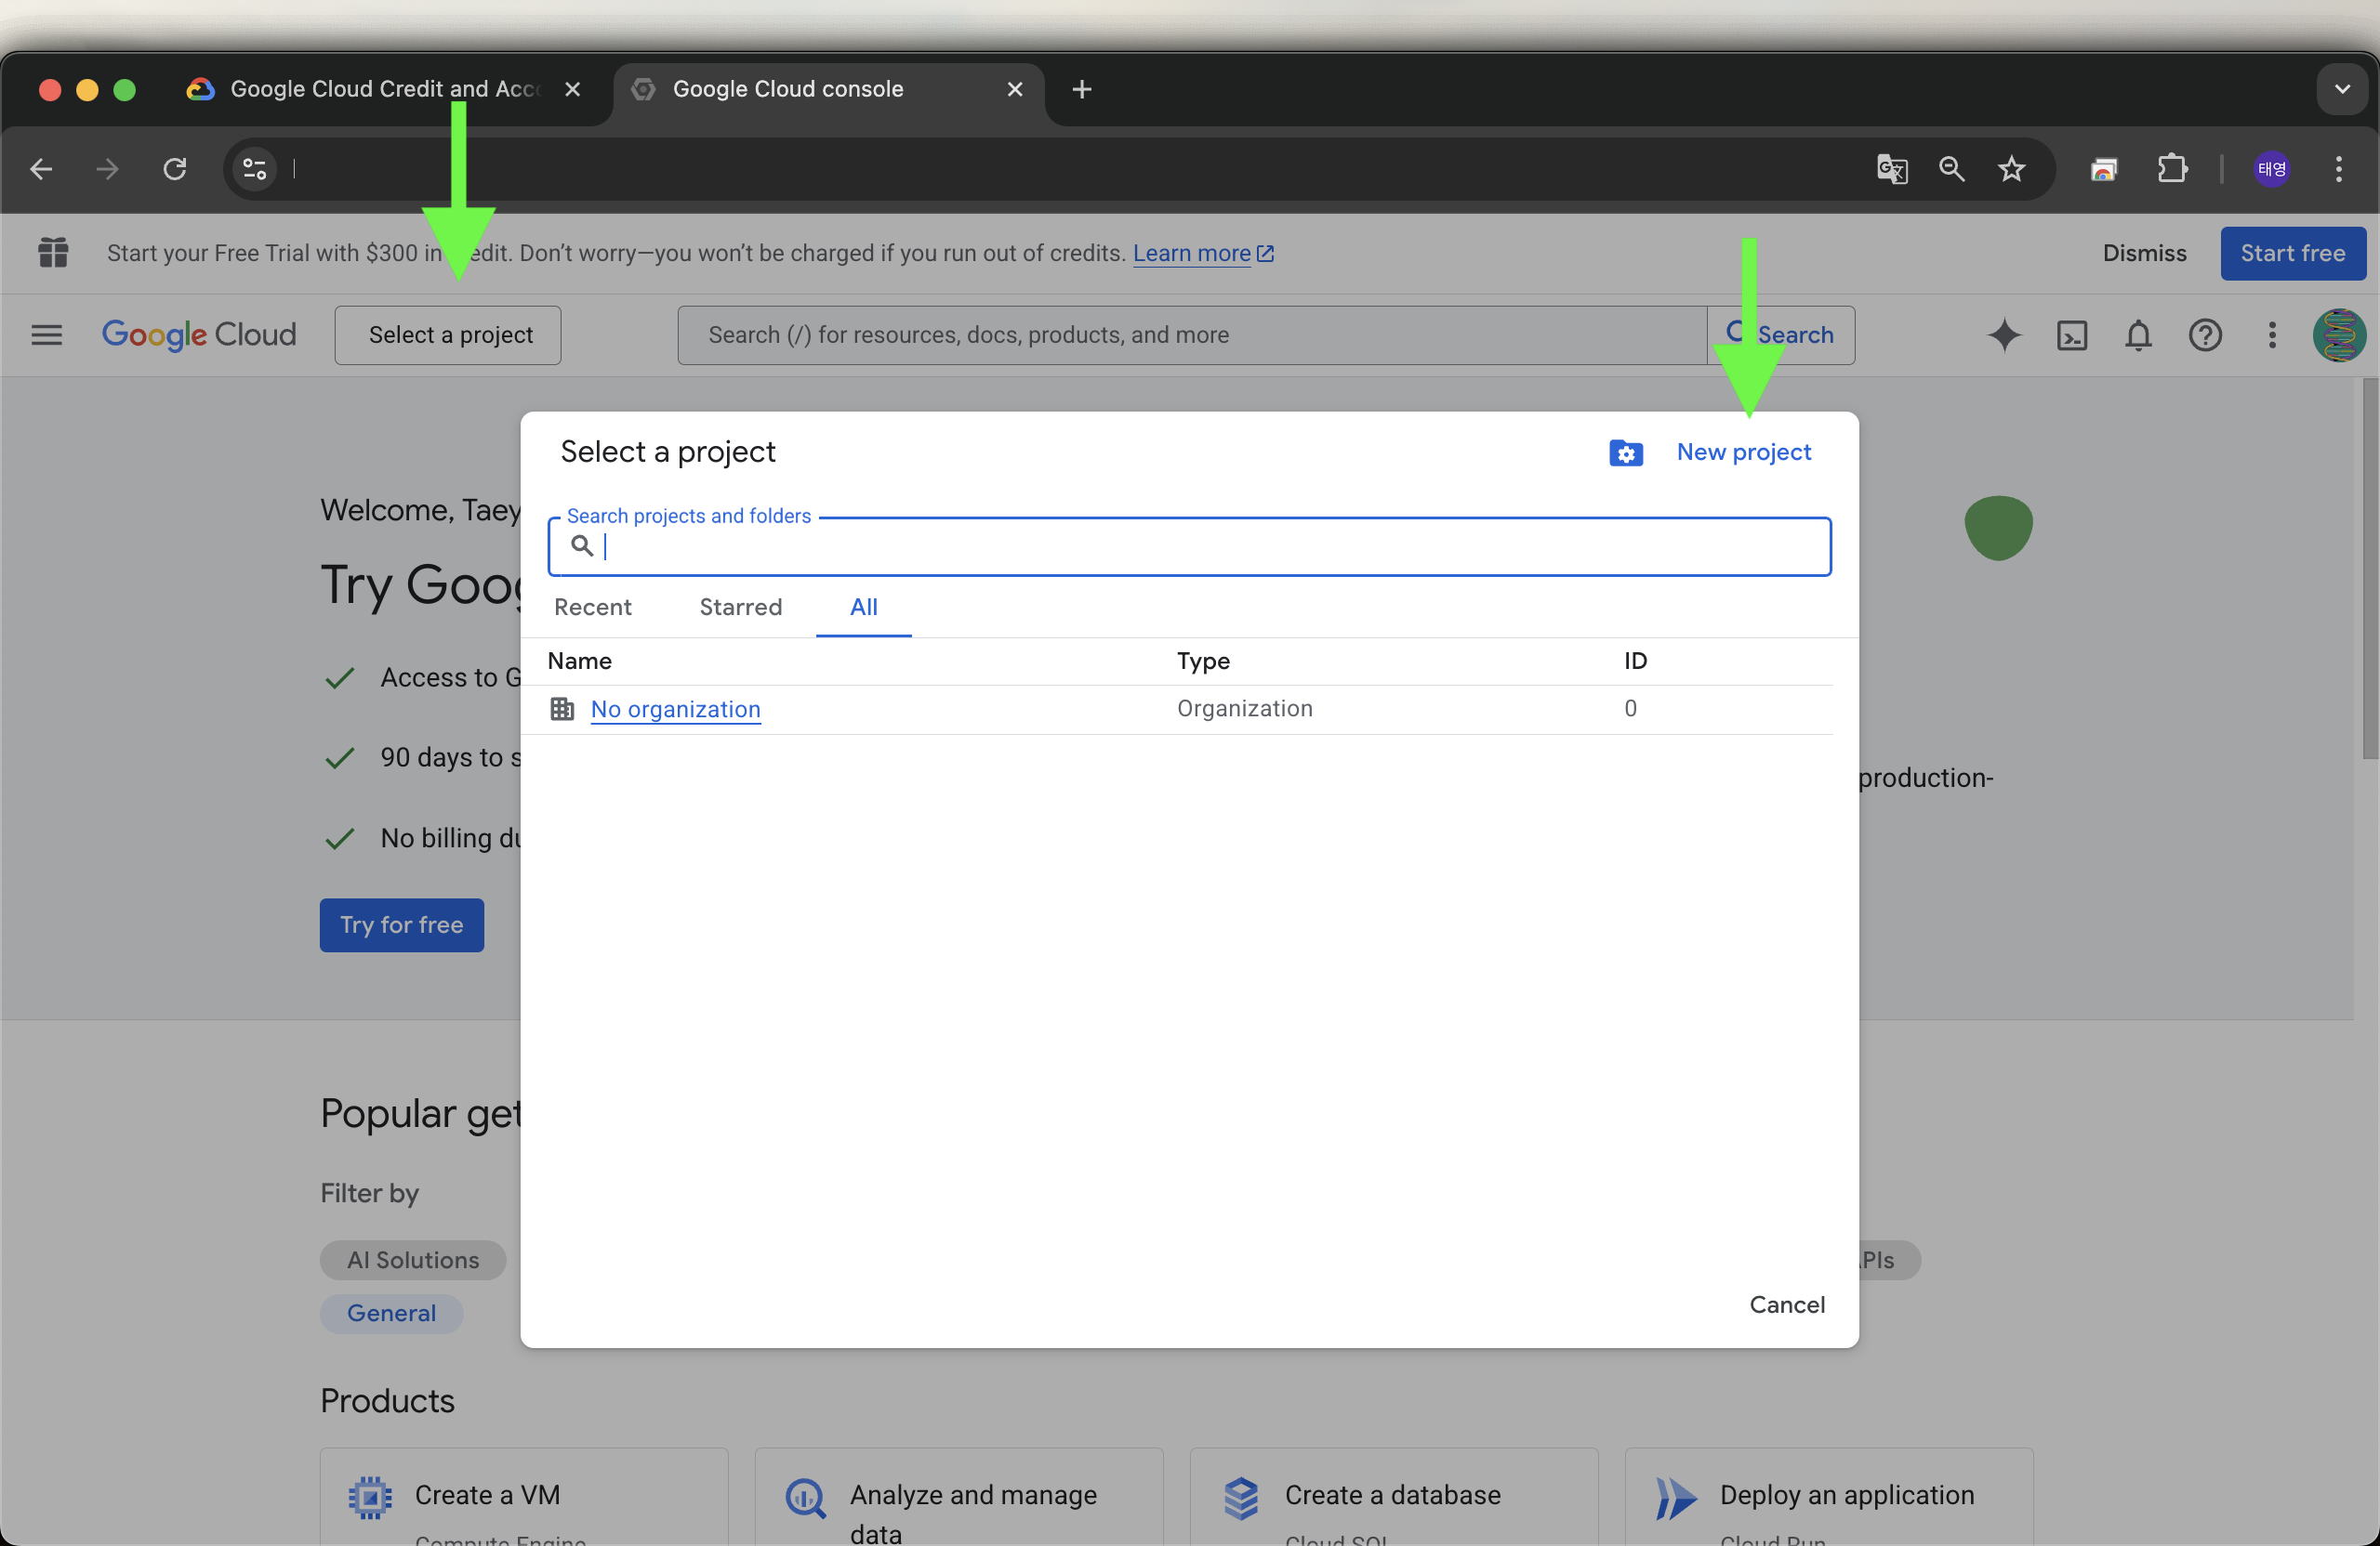Activate Cloud Shell terminal icon

[x=2071, y=334]
